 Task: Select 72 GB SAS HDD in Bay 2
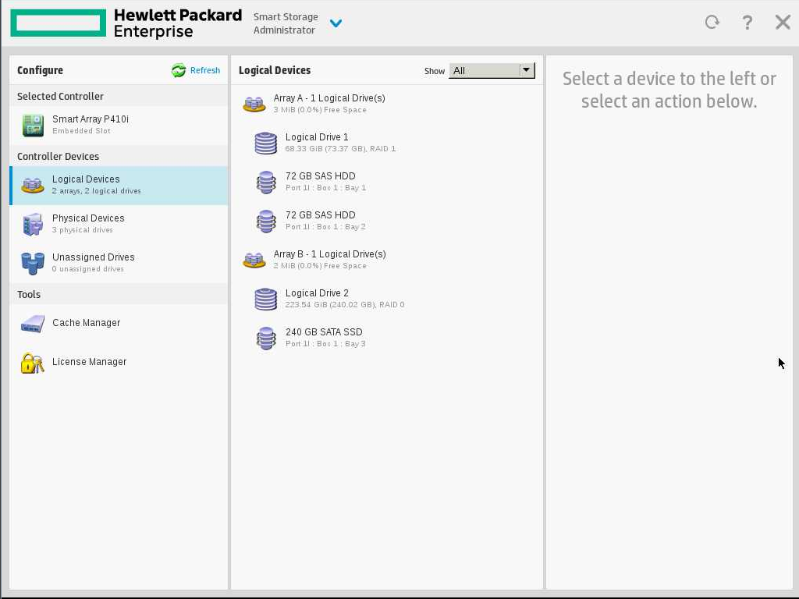point(387,221)
